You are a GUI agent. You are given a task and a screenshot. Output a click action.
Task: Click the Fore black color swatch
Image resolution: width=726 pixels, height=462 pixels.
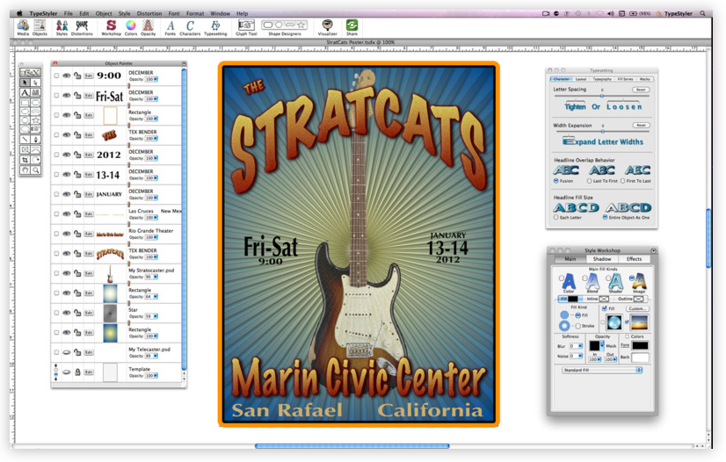641,345
